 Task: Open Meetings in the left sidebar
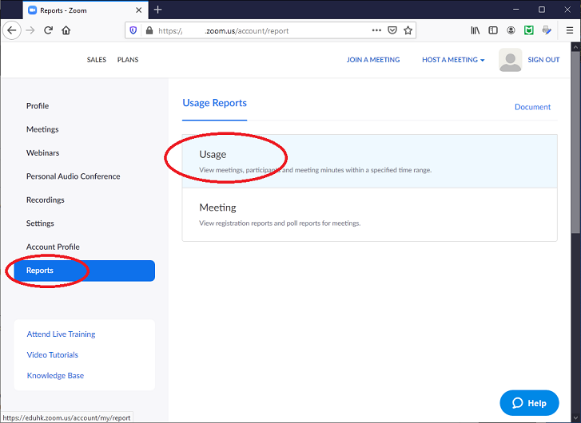(x=42, y=129)
